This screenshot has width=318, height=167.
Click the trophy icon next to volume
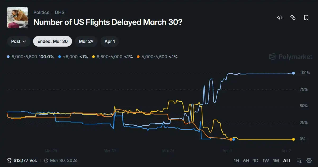10,160
